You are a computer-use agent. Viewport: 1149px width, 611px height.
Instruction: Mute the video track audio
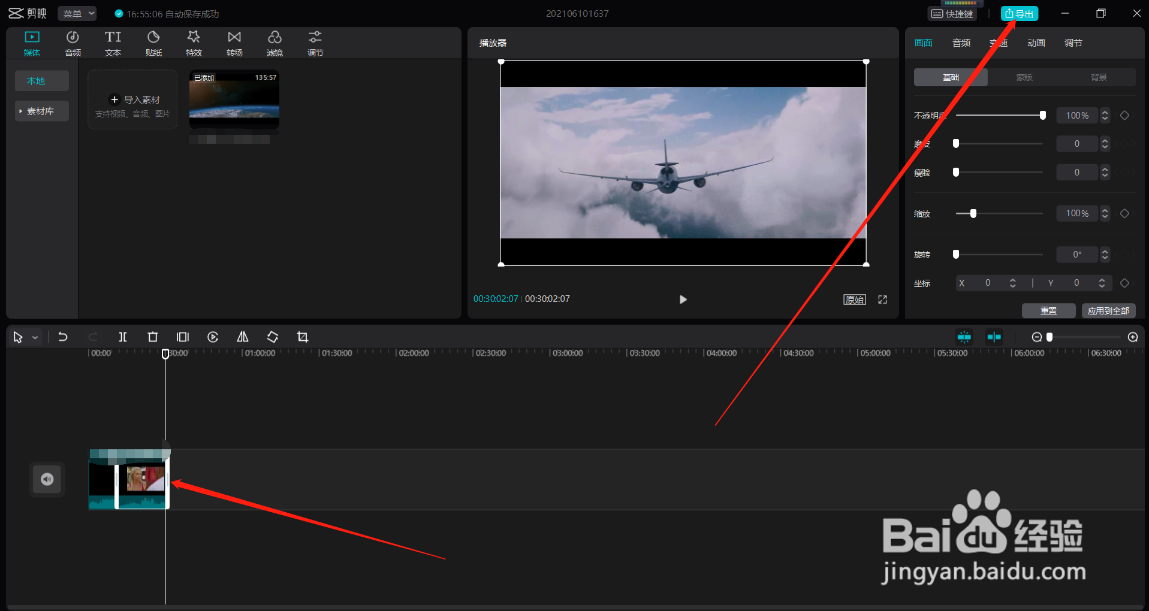47,479
